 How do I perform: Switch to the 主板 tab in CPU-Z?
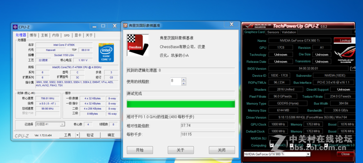click(44, 35)
